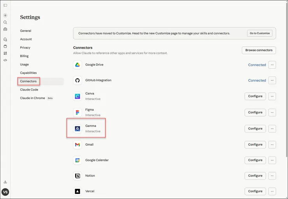Open more options for Notion
Viewport: 288px width, 199px height.
click(x=272, y=176)
